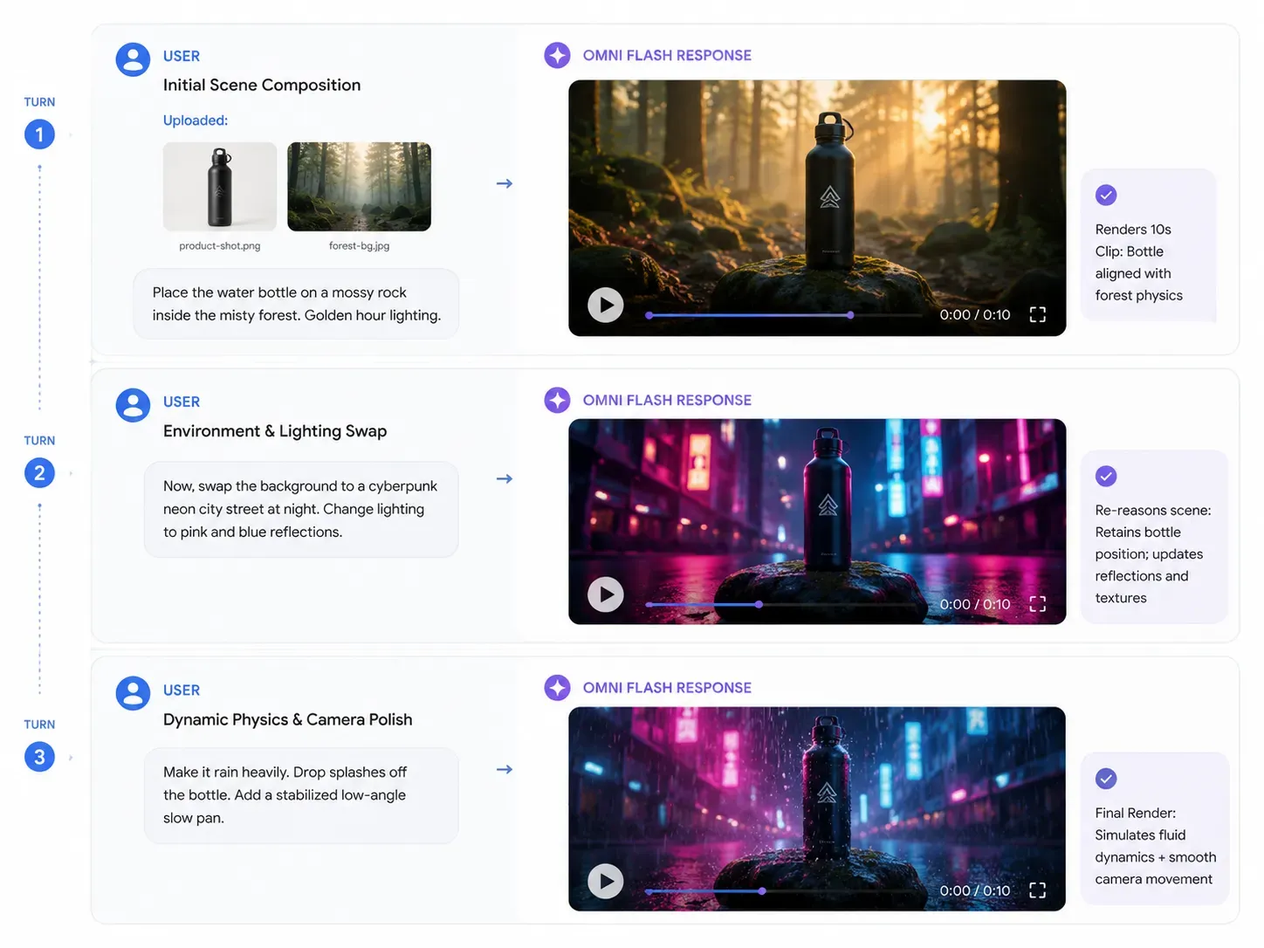Open fullscreen on the Turn 3 rainy video
This screenshot has width=1264, height=948.
point(1037,890)
